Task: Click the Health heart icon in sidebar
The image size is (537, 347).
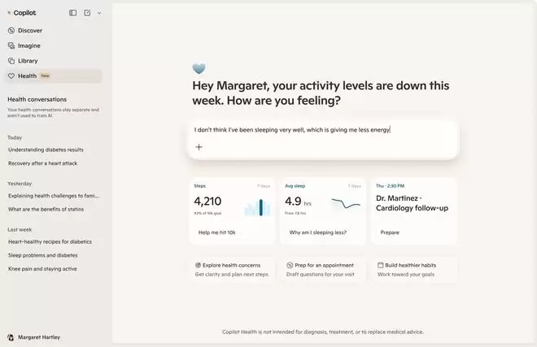Action: [11, 76]
